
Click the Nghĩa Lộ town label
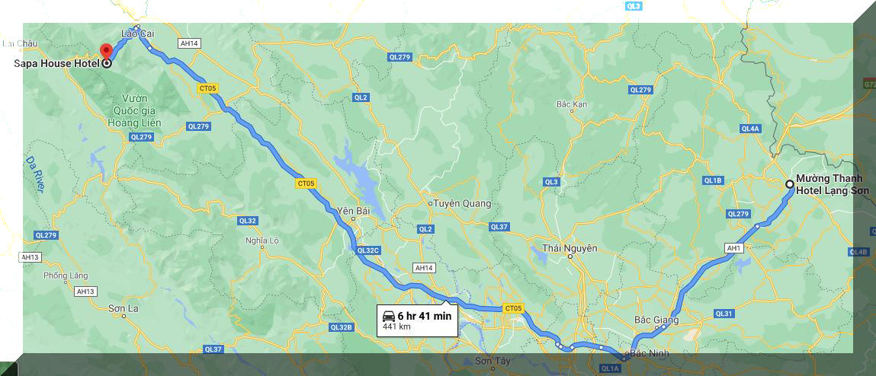click(x=262, y=241)
